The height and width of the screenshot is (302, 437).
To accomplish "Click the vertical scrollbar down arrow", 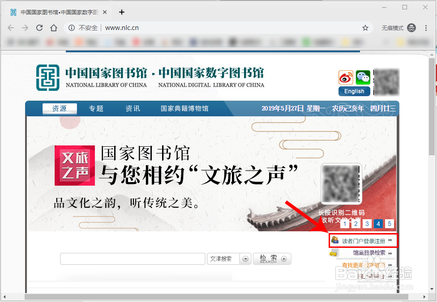I will pyautogui.click(x=432, y=289).
